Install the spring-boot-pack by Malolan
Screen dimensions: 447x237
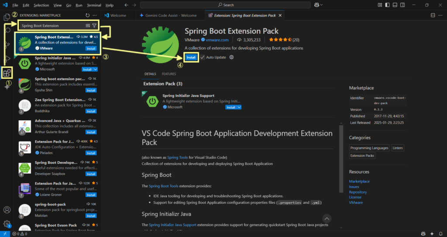91,216
